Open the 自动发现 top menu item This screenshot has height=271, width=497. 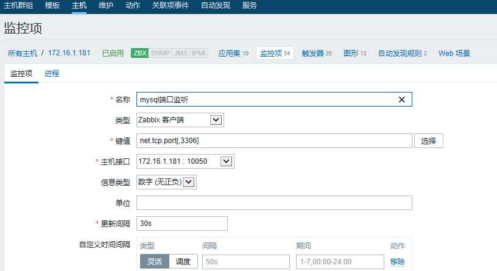pyautogui.click(x=216, y=5)
